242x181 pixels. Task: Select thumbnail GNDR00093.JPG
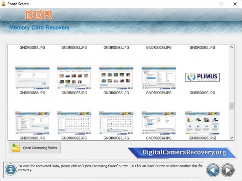pyautogui.click(x=116, y=123)
